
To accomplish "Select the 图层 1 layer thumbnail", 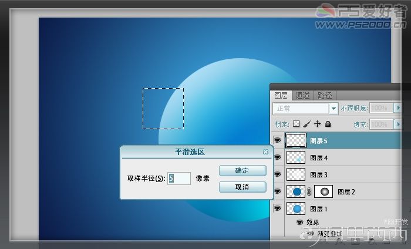I will click(296, 208).
